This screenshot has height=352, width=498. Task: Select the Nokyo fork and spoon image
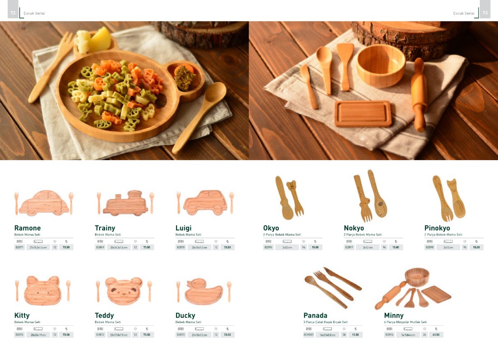click(x=370, y=195)
